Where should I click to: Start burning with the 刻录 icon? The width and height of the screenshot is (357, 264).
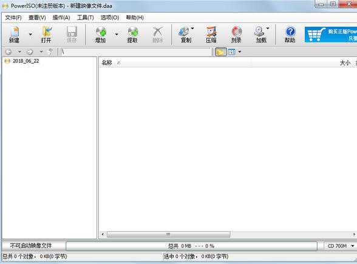(x=236, y=35)
